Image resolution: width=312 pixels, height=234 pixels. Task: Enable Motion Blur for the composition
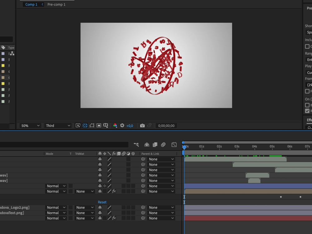(163, 145)
